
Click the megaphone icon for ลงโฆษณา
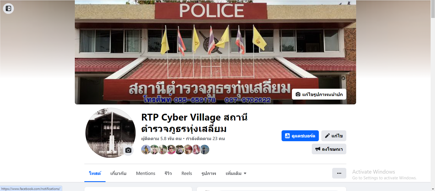(x=317, y=149)
